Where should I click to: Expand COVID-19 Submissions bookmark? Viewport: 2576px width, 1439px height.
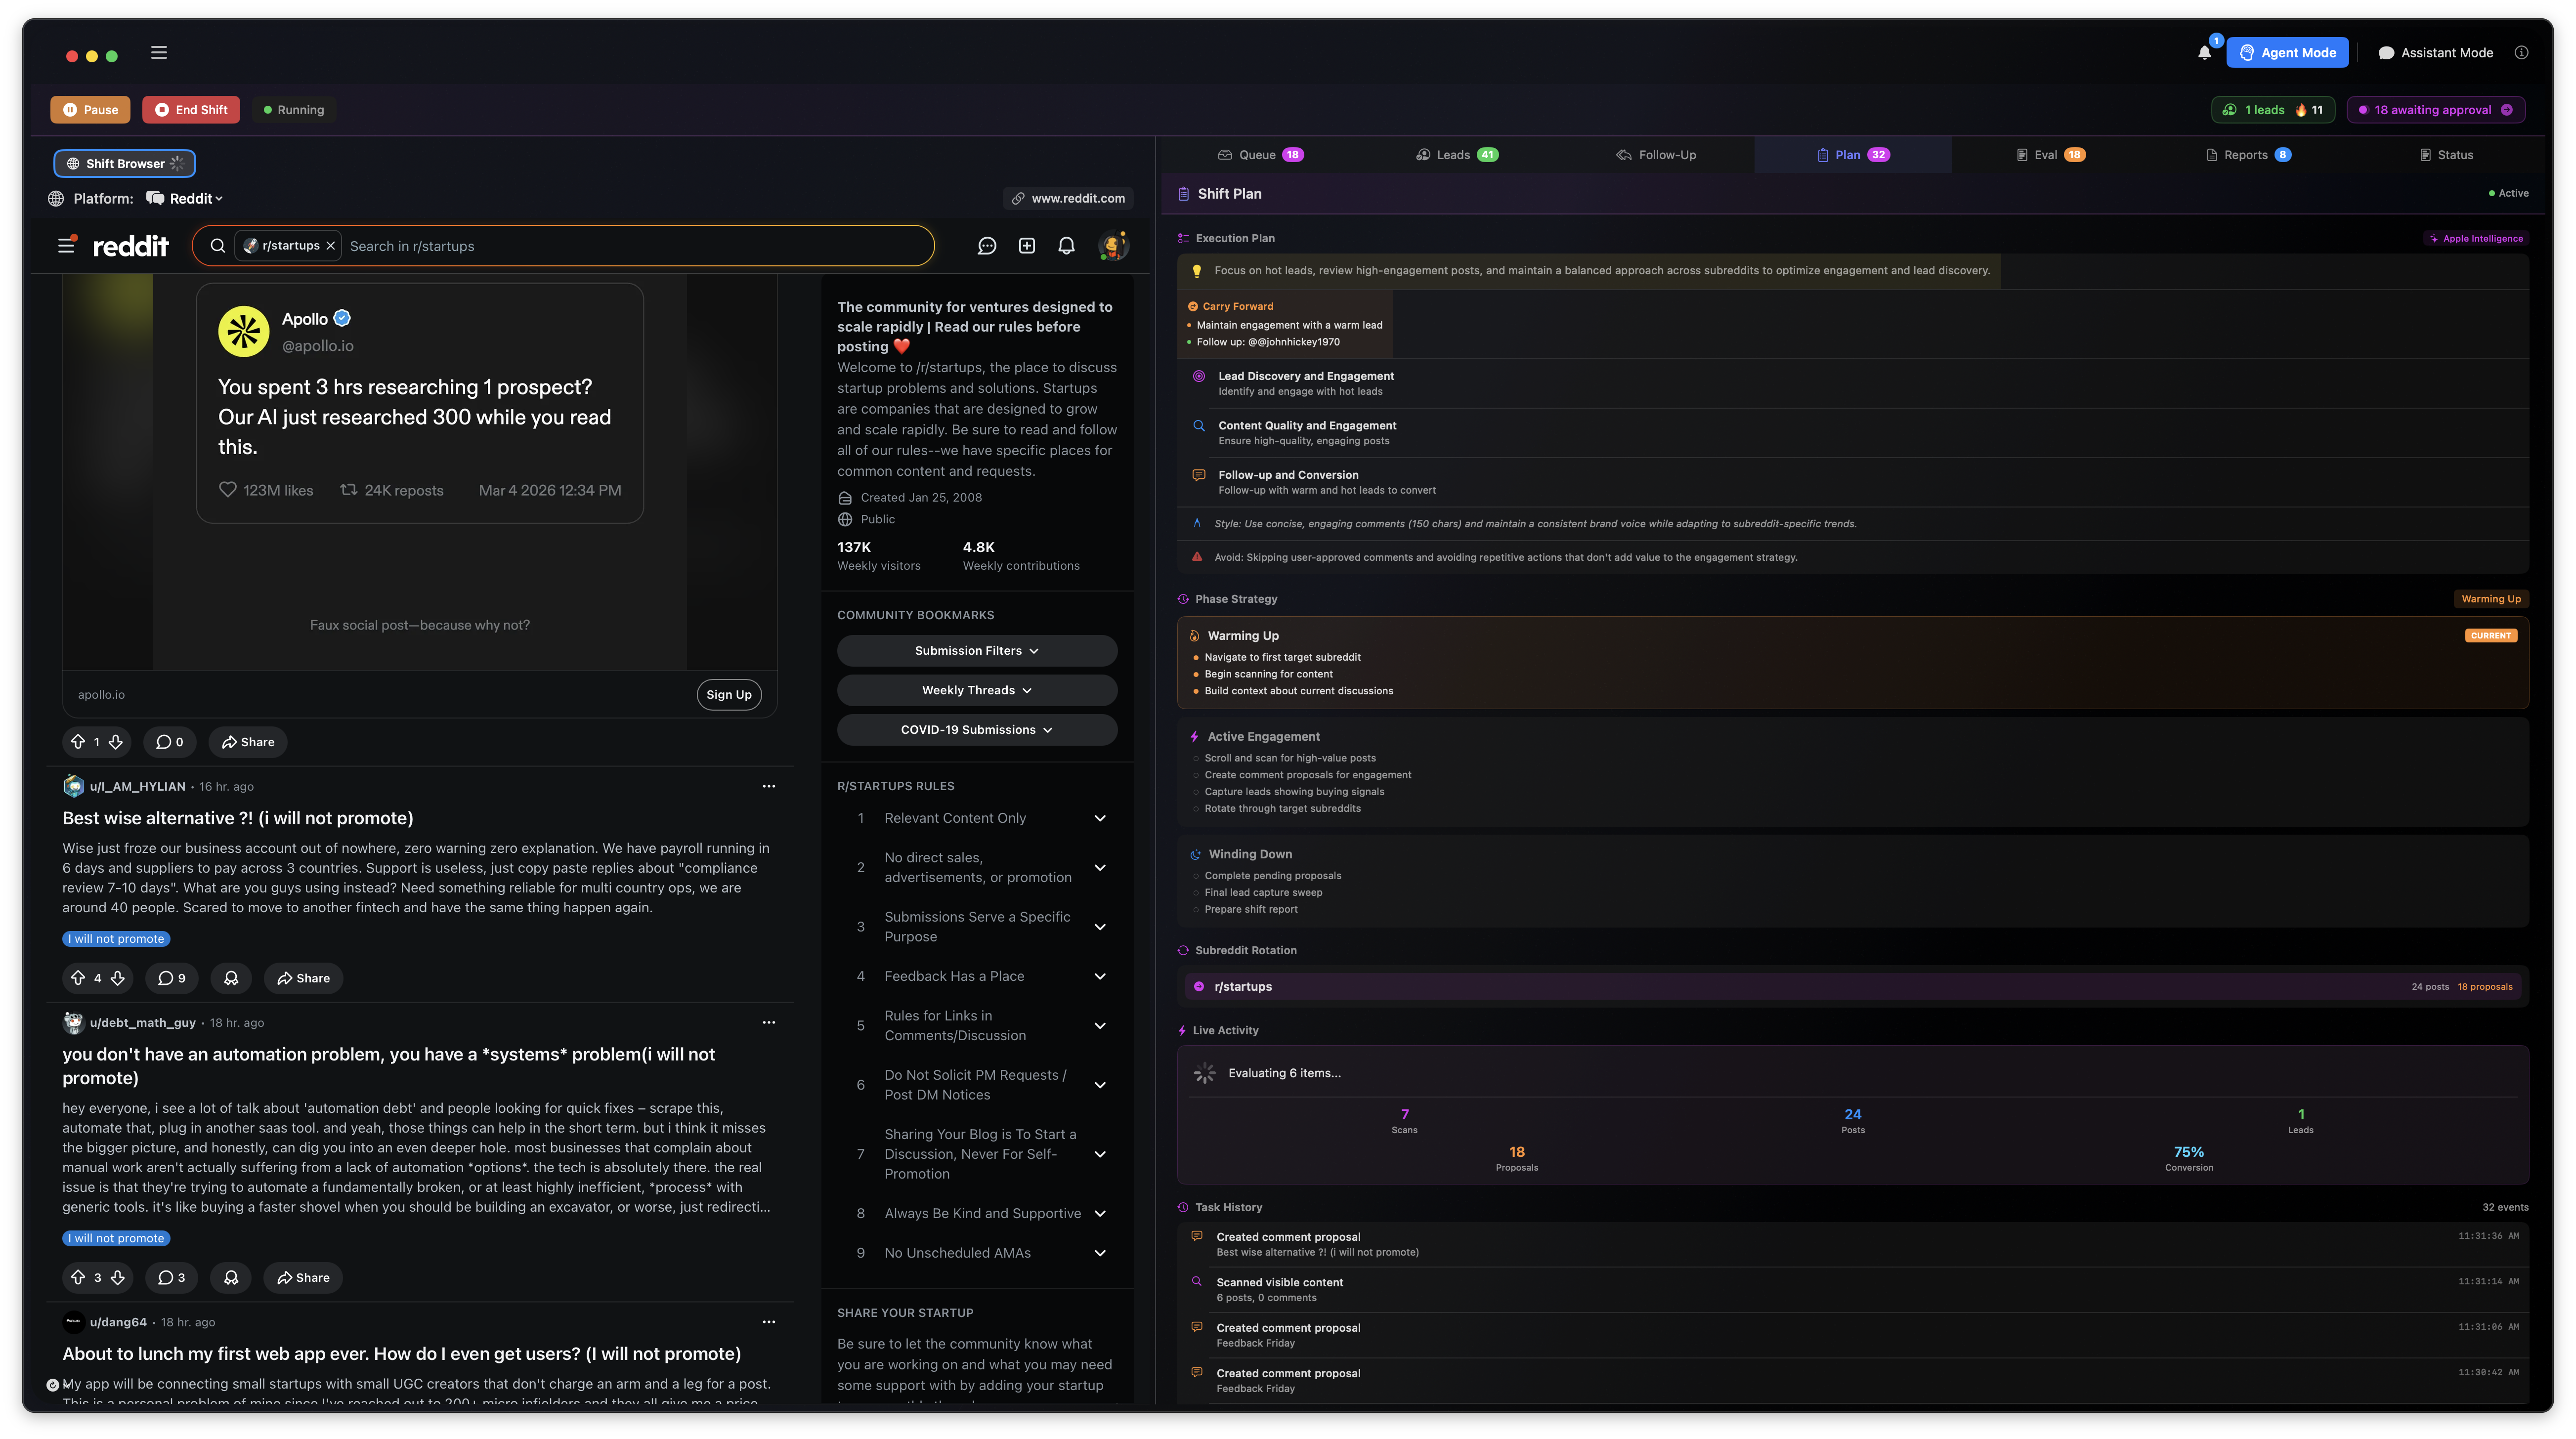tap(977, 730)
